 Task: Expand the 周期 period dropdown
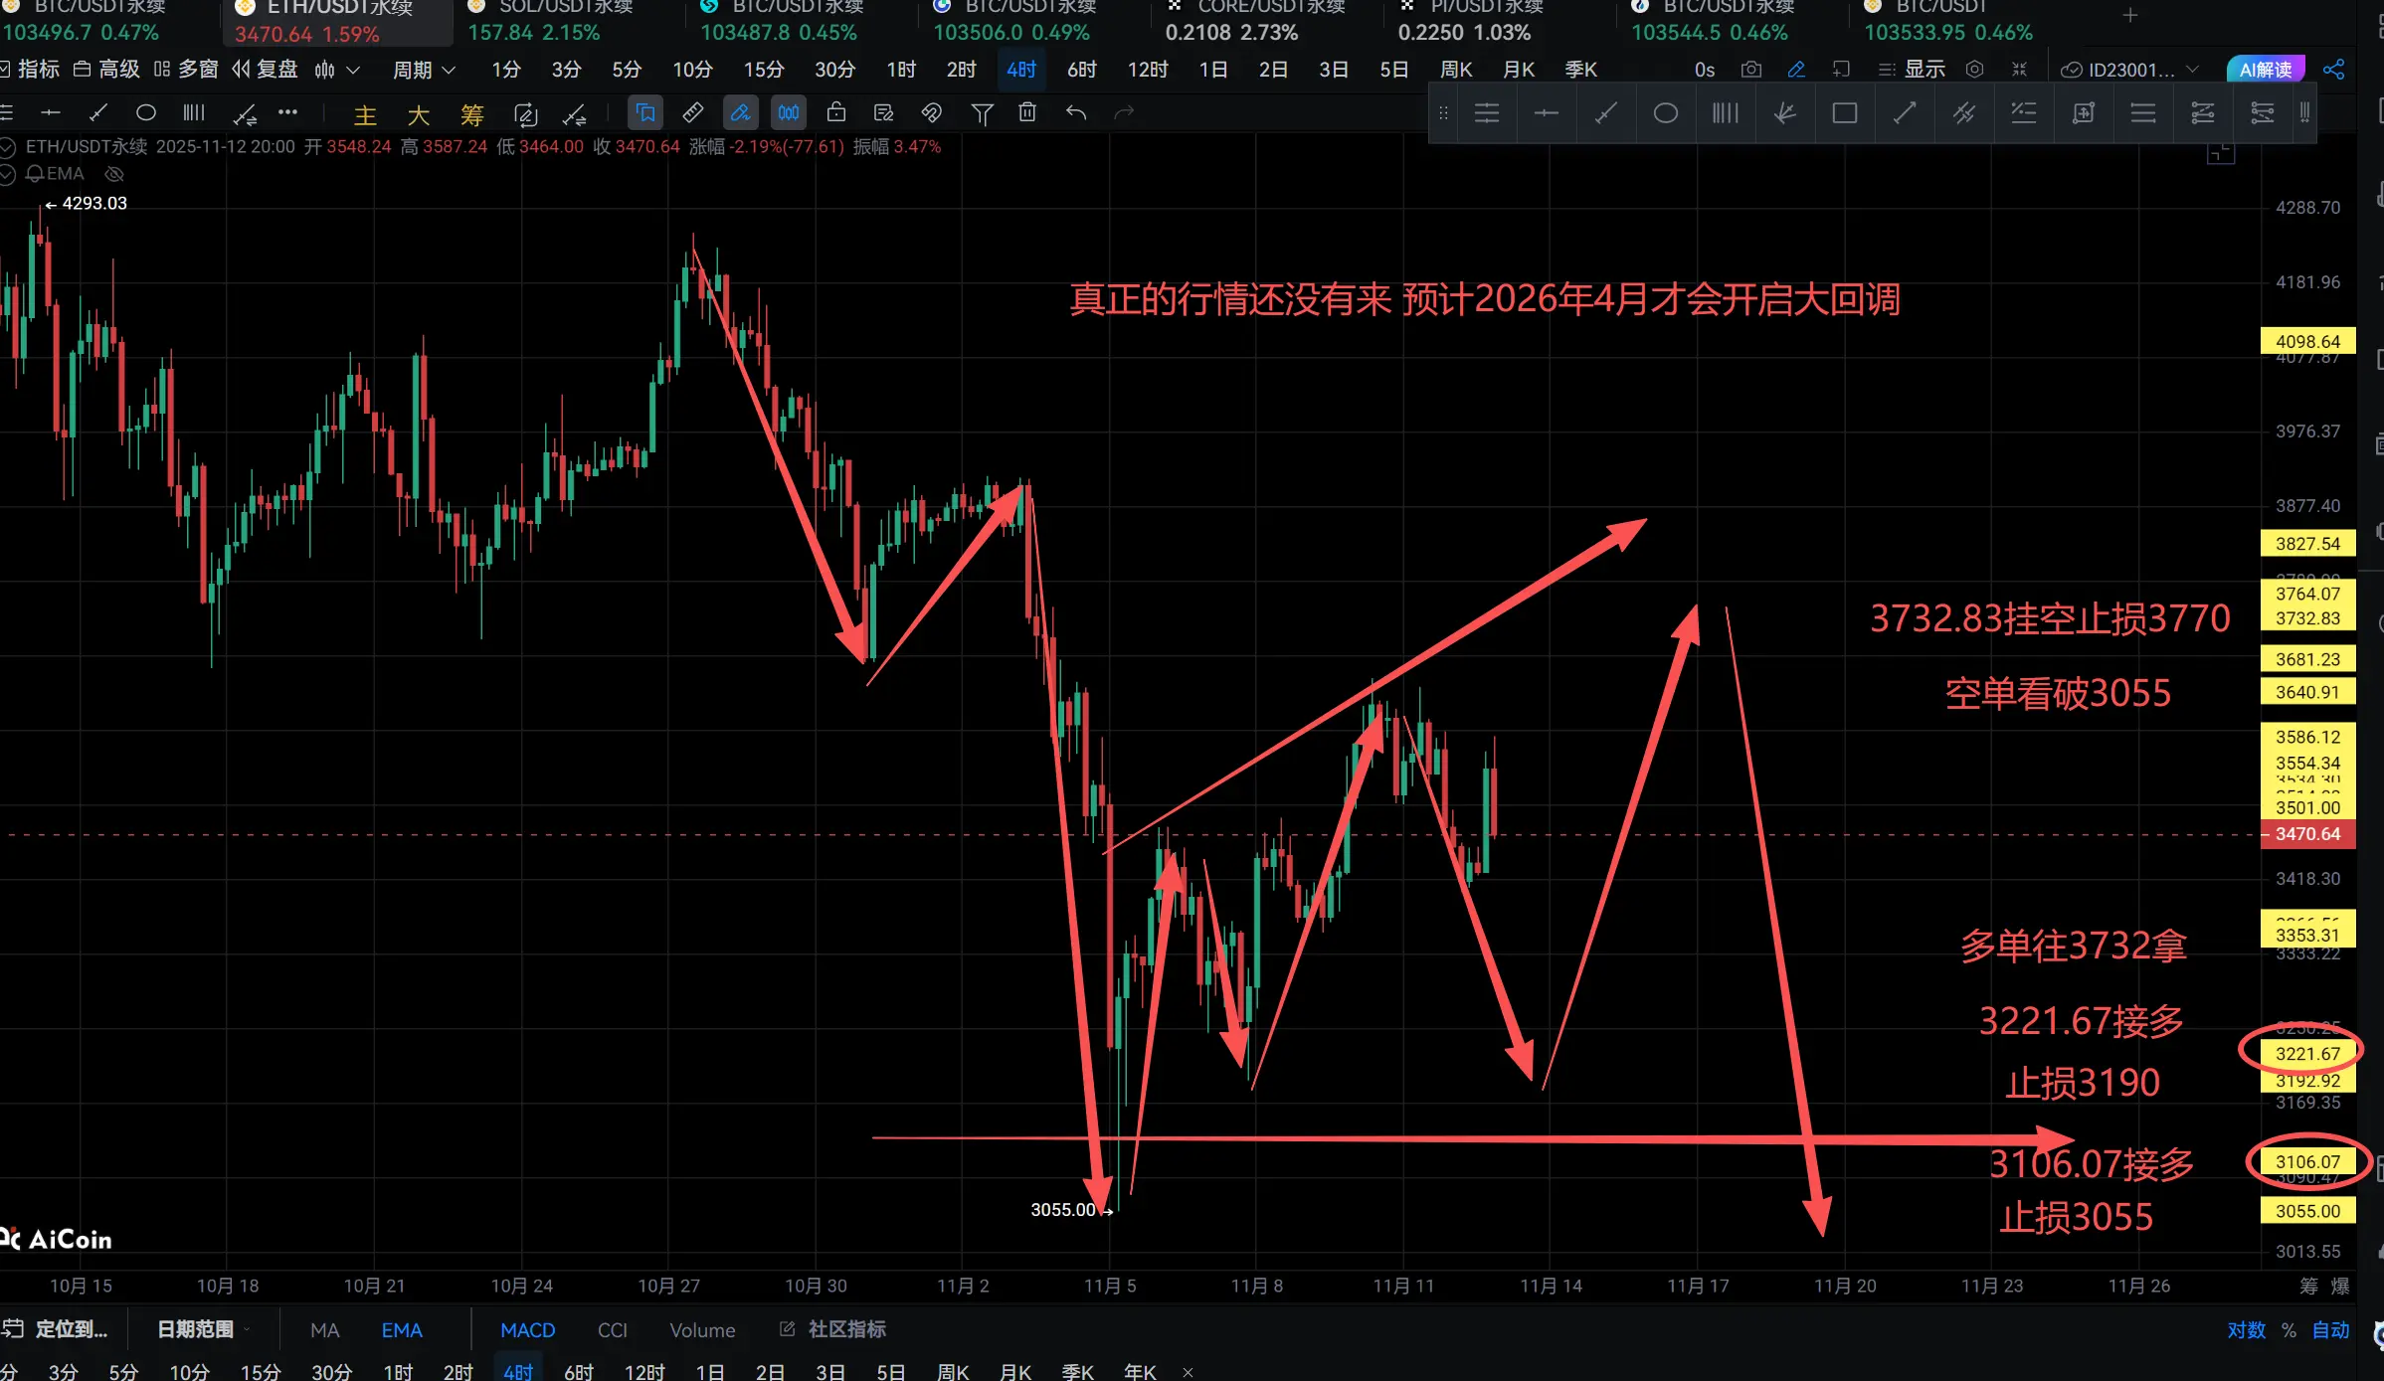pyautogui.click(x=424, y=70)
